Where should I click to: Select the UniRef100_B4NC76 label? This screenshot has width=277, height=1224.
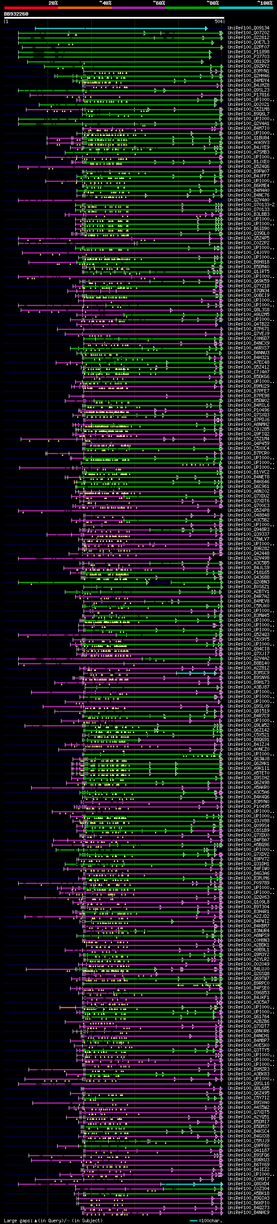click(248, 195)
